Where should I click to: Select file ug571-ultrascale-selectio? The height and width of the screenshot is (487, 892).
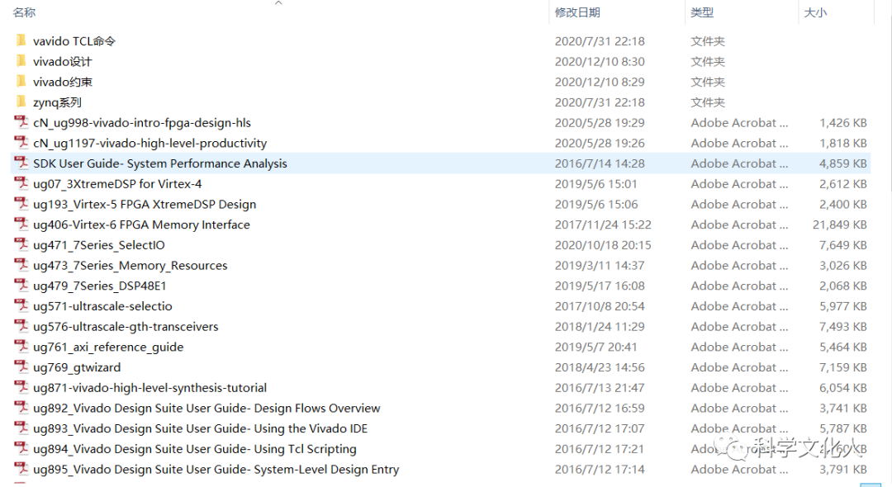(x=102, y=306)
